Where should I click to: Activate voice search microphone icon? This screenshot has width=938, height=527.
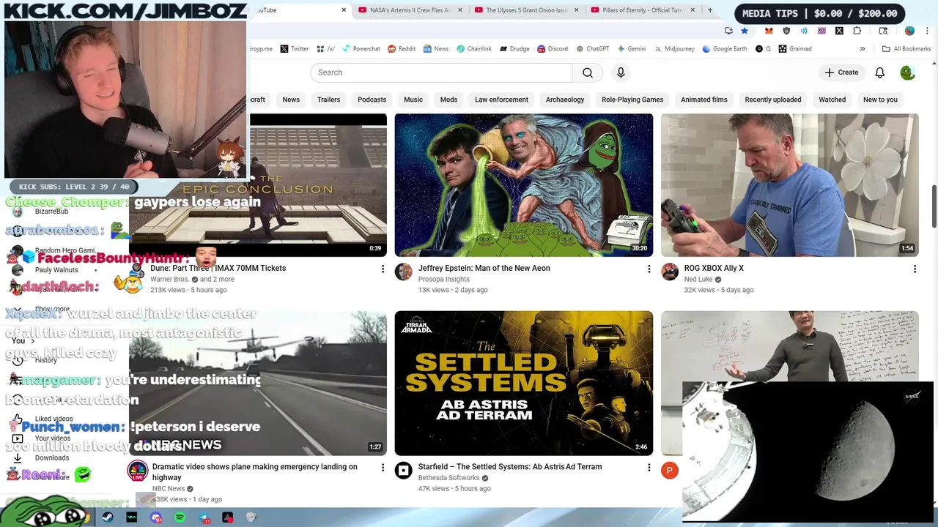(x=621, y=72)
